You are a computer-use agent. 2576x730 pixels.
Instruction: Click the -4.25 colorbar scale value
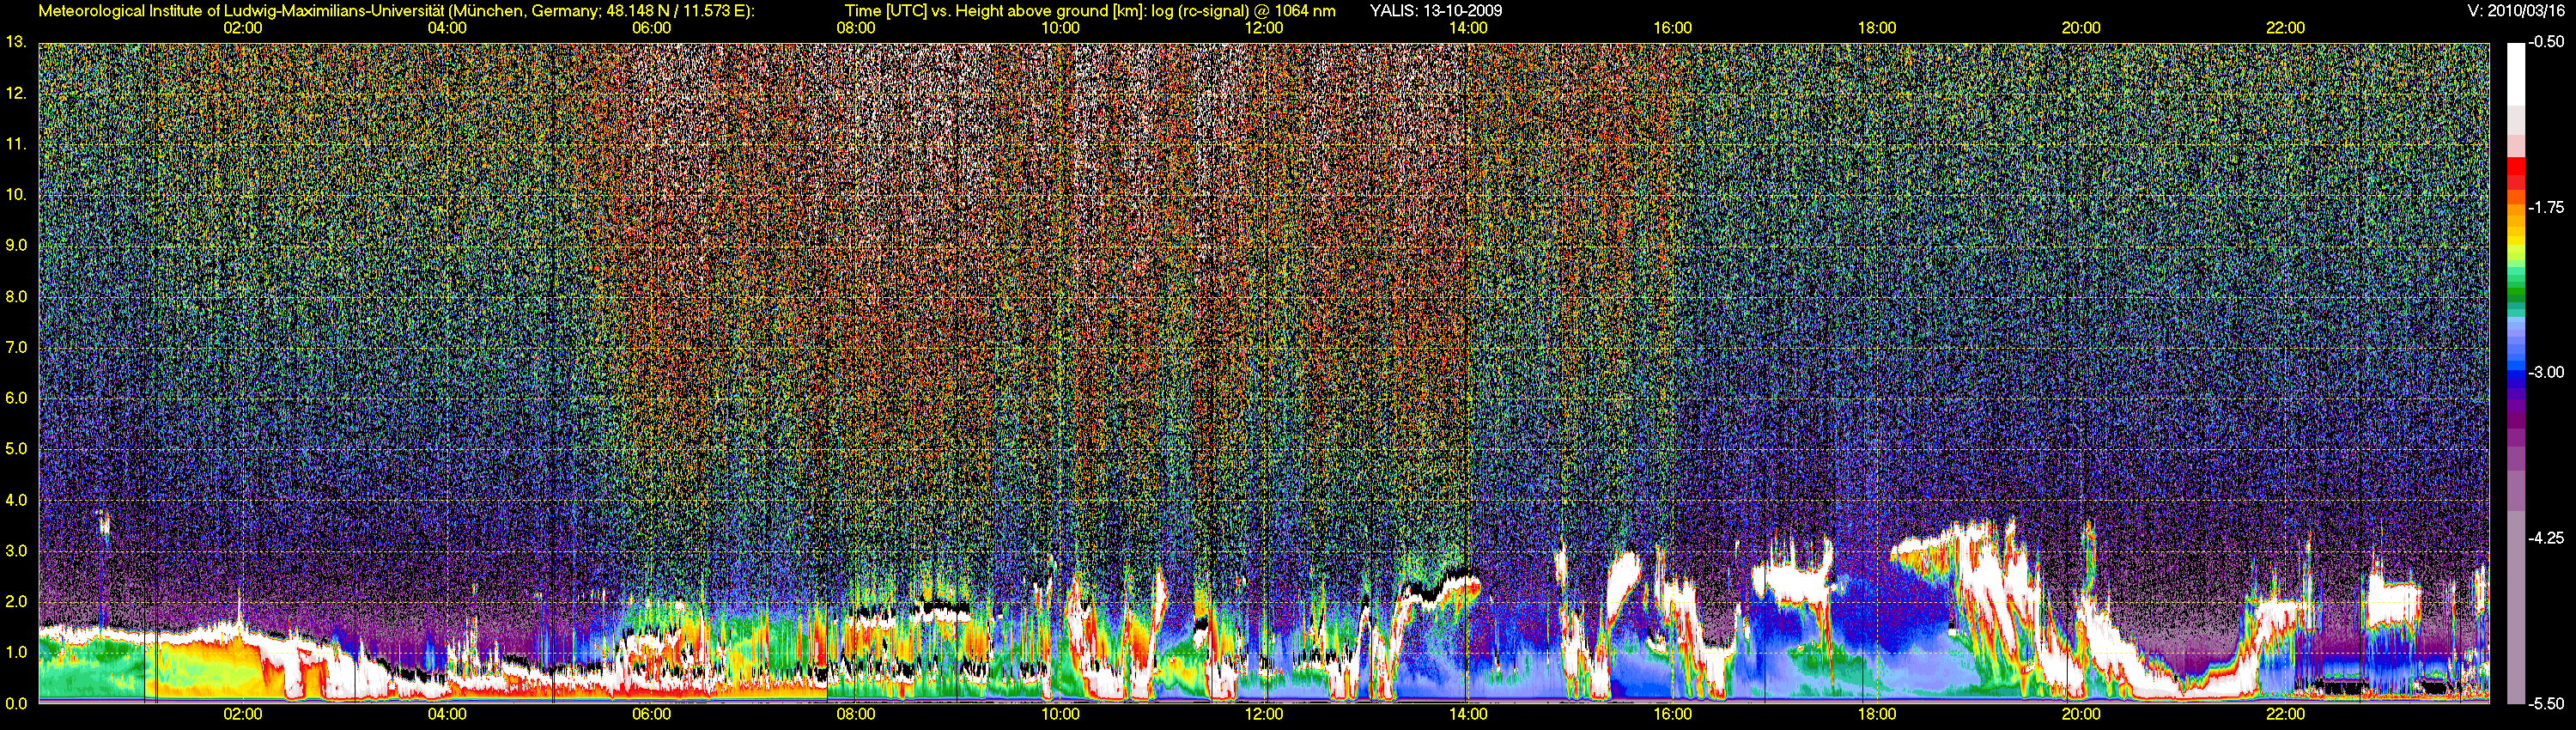[x=2545, y=538]
